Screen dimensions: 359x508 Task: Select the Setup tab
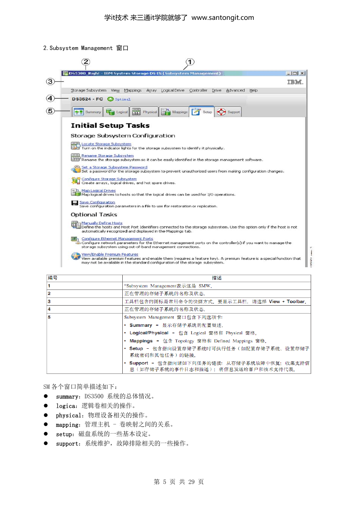click(202, 112)
